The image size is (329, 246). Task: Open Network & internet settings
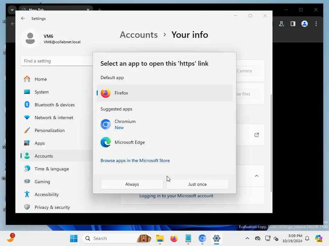pyautogui.click(x=57, y=118)
